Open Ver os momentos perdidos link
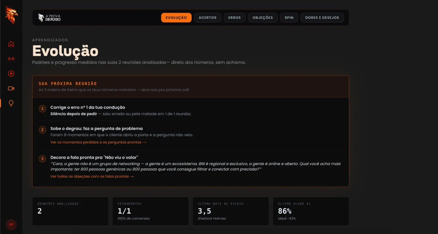 coord(98,142)
